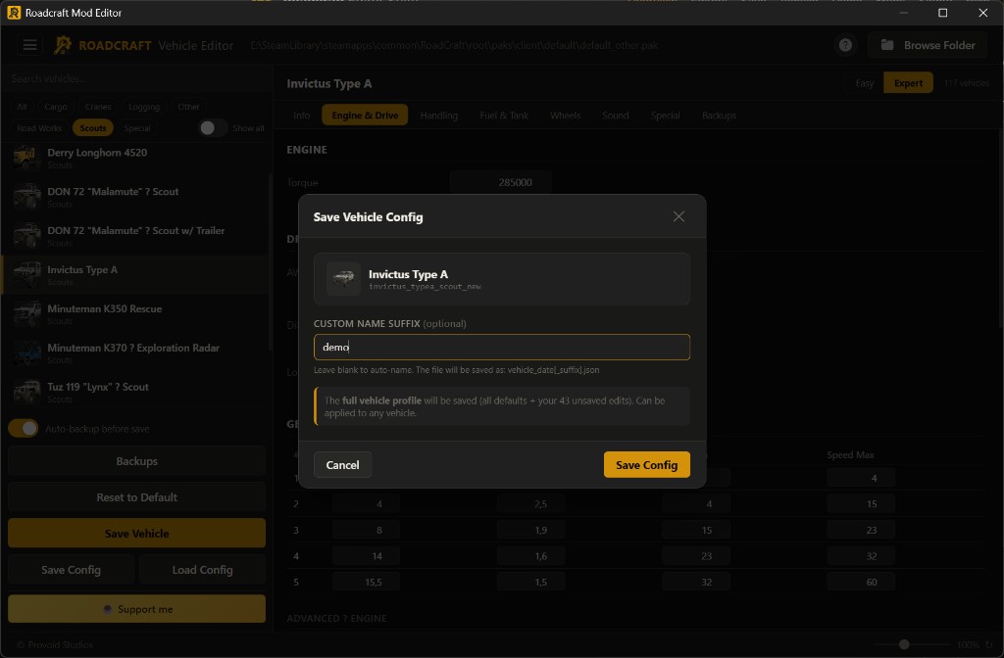This screenshot has height=658, width=1004.
Task: Click the Save Config button in dialog
Action: point(647,465)
